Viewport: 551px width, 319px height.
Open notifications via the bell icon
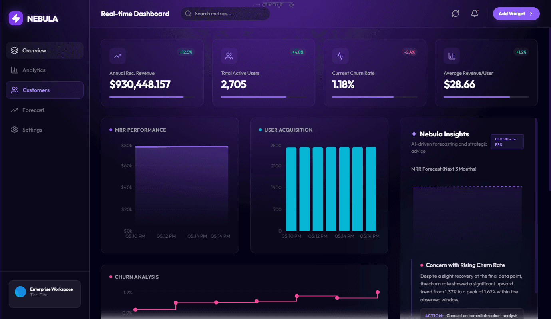474,13
